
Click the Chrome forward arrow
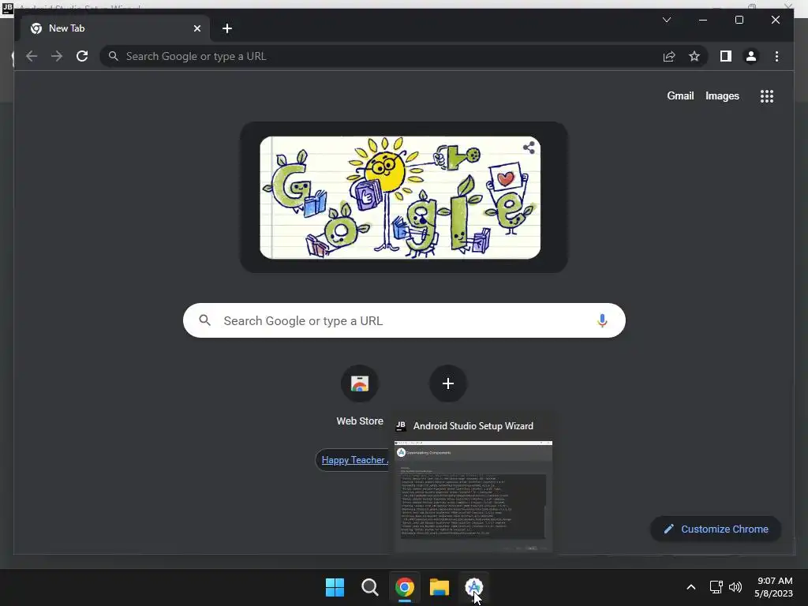coord(57,56)
